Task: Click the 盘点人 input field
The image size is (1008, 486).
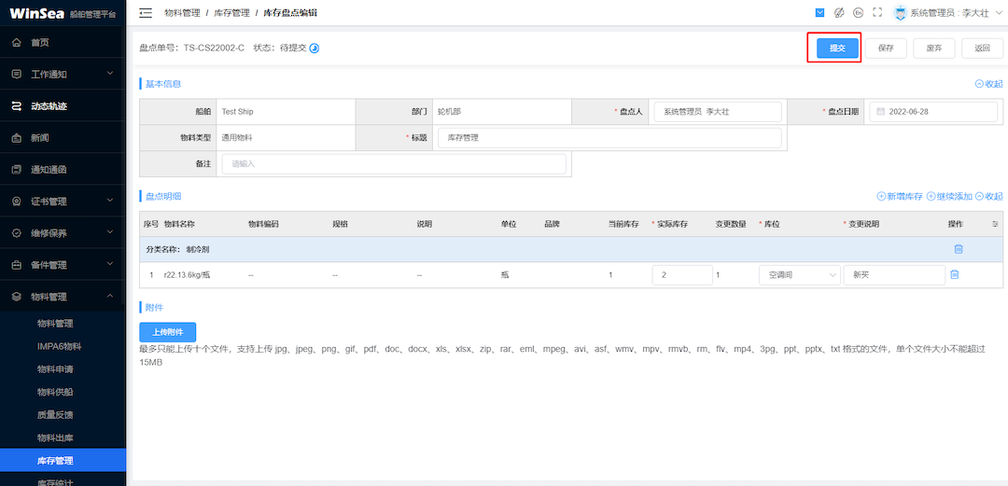Action: (718, 112)
